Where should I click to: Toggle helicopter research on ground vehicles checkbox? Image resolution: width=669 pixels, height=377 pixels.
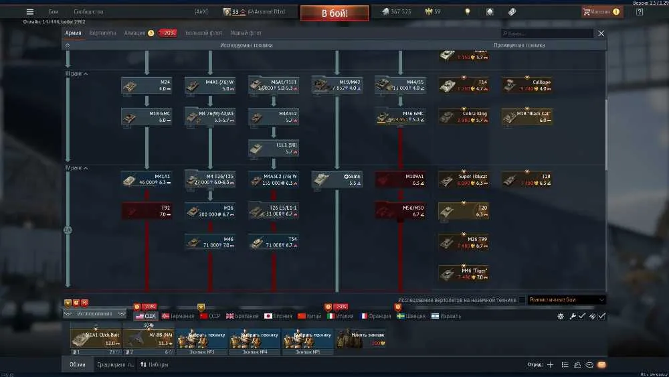click(522, 300)
